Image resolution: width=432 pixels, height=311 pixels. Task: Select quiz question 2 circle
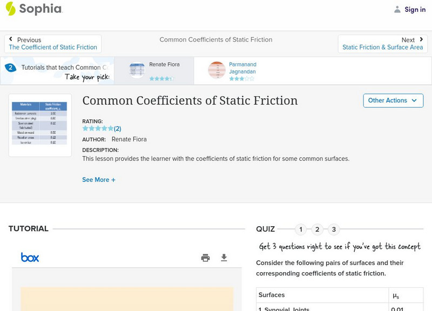coord(318,229)
